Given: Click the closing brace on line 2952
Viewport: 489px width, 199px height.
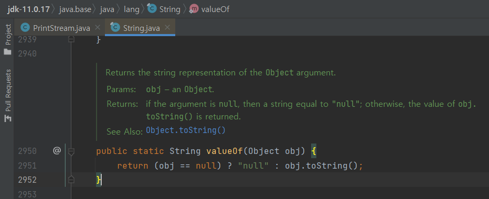Looking at the screenshot, I should (x=99, y=180).
